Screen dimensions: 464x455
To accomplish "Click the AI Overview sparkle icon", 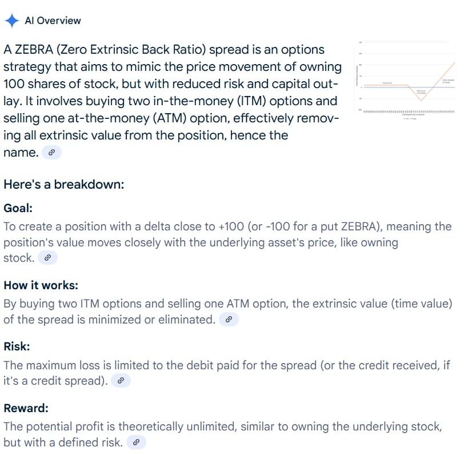I will click(12, 21).
